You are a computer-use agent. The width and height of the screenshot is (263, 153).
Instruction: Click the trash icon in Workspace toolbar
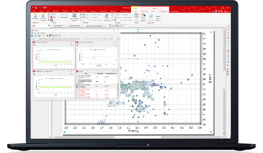47,35
